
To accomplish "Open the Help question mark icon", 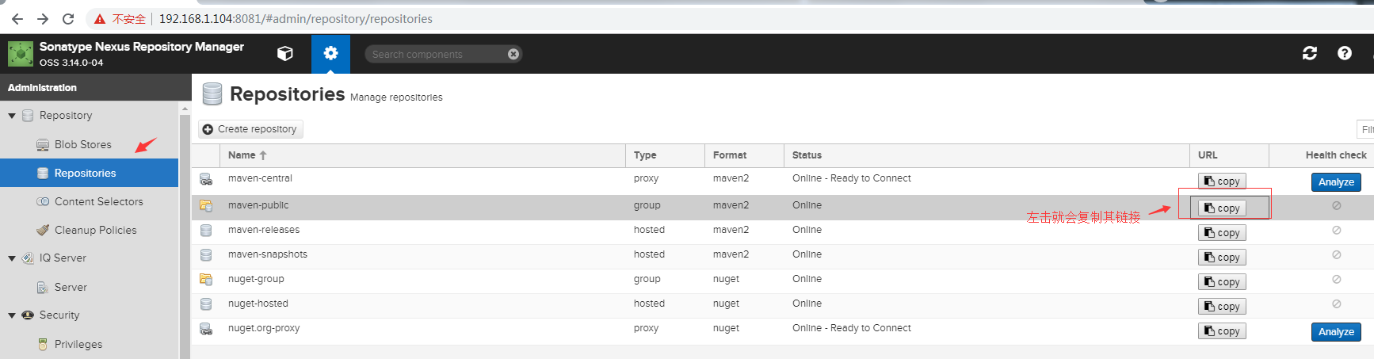I will (x=1344, y=53).
